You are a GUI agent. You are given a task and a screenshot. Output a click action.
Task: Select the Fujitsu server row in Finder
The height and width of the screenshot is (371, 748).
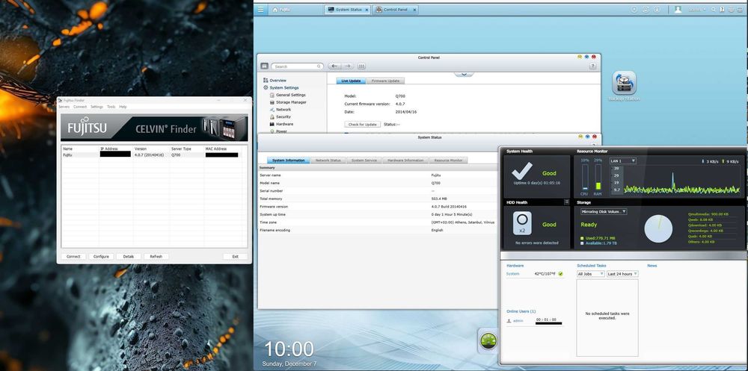154,155
